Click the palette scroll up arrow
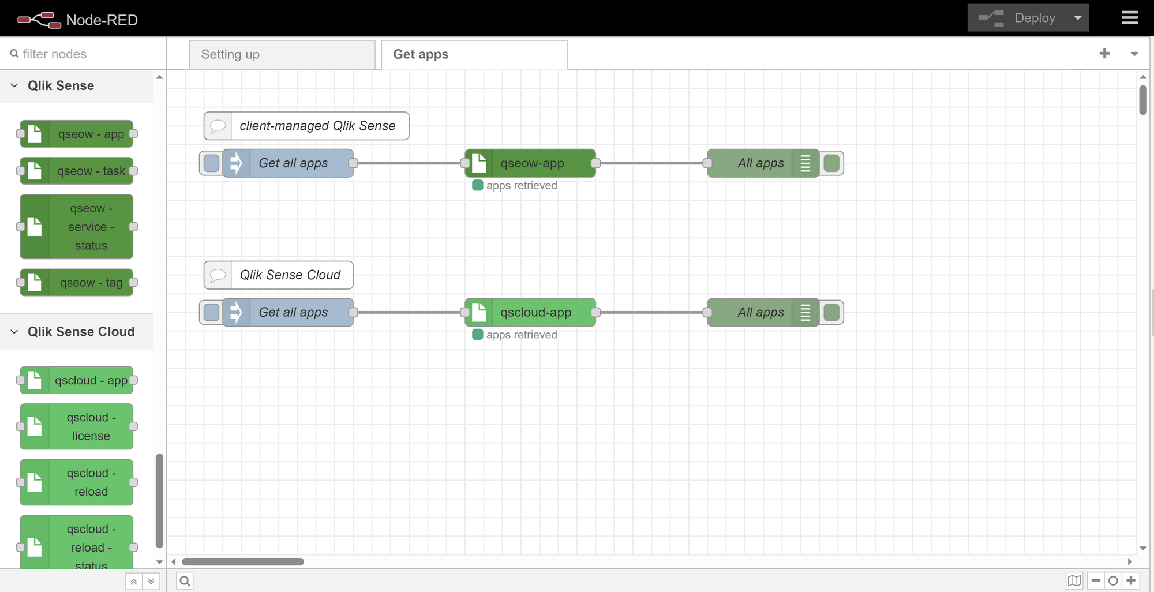Viewport: 1154px width, 592px height. 159,77
